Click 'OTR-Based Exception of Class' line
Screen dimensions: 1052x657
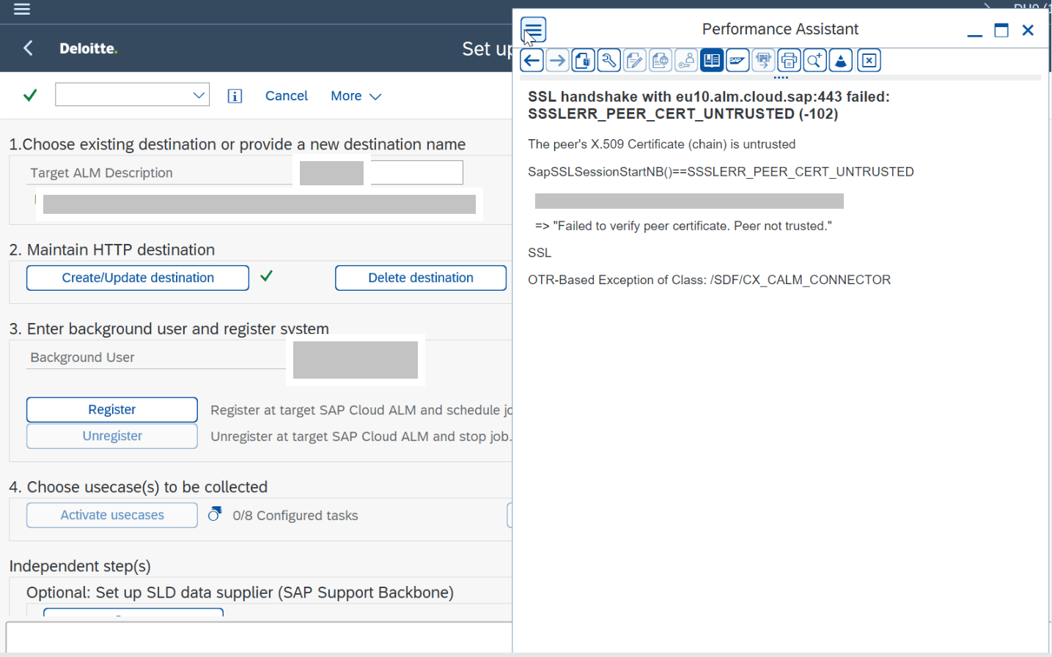(710, 280)
